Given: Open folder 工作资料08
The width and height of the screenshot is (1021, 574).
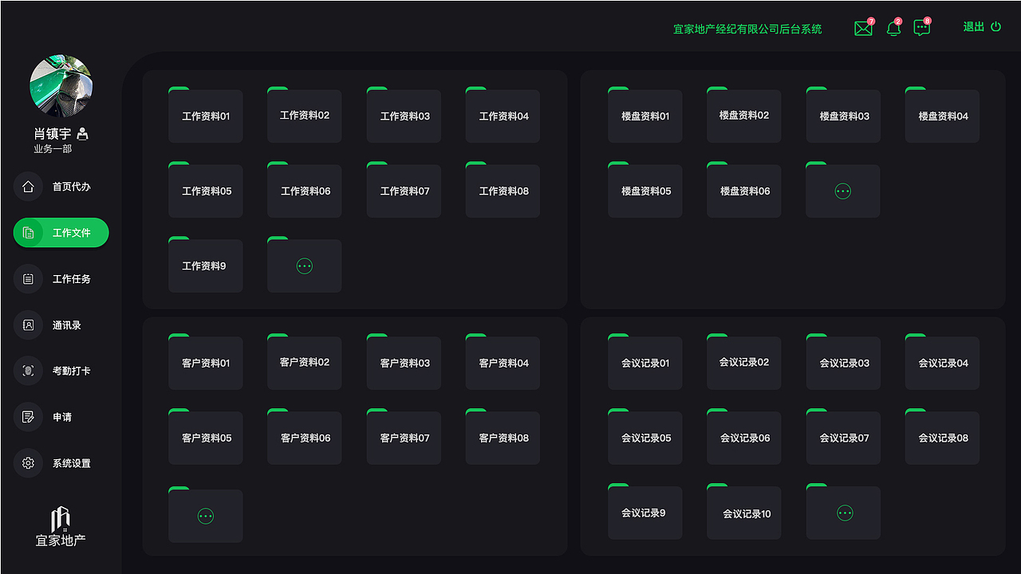Looking at the screenshot, I should click(x=503, y=190).
